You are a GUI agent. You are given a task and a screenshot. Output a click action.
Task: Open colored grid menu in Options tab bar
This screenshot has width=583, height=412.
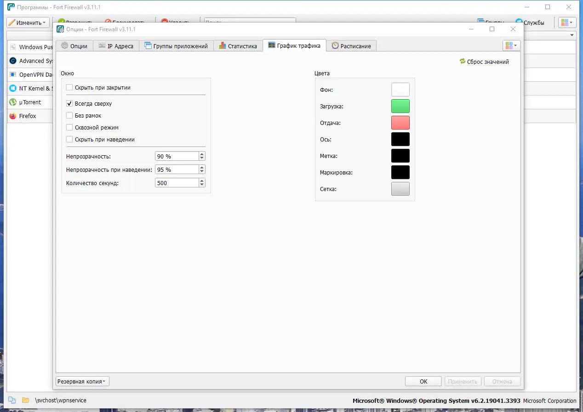[x=511, y=45]
